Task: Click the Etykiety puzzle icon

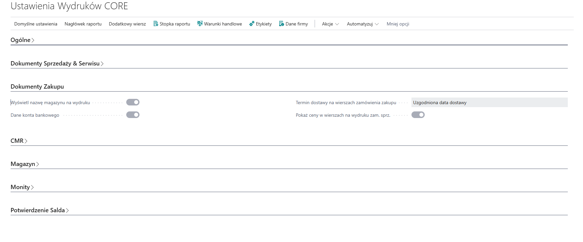Action: point(252,24)
